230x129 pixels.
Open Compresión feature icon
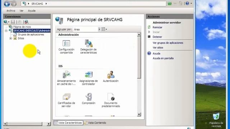click(x=88, y=99)
